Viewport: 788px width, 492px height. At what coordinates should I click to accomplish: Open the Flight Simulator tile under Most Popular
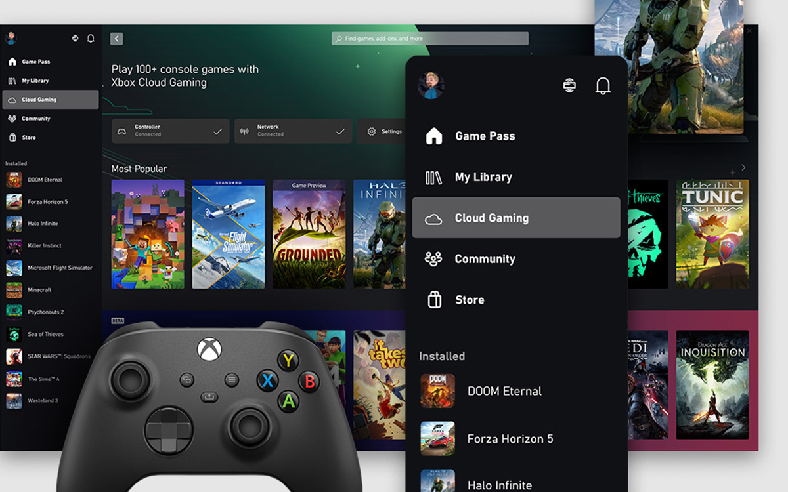coord(229,234)
